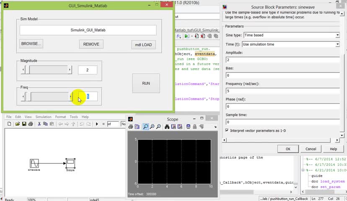Viewport: 347px width, 201px height.
Task: Click the mdl LOAD button
Action: 143,45
